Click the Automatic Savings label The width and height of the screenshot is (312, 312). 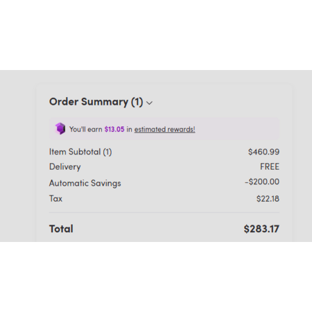(x=85, y=183)
